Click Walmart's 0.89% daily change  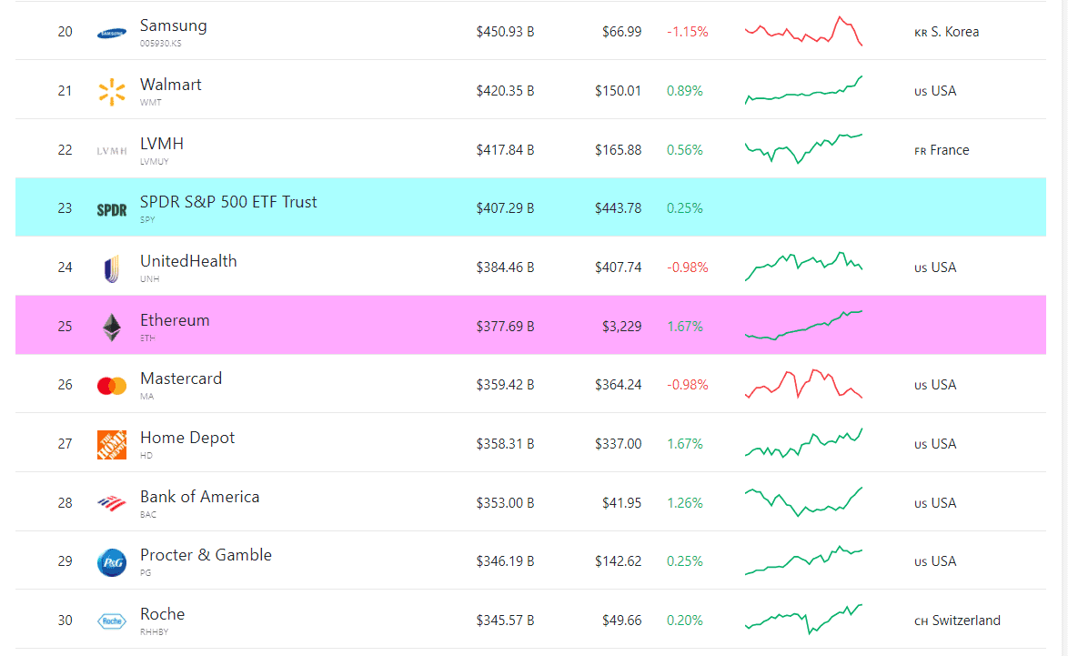point(684,91)
